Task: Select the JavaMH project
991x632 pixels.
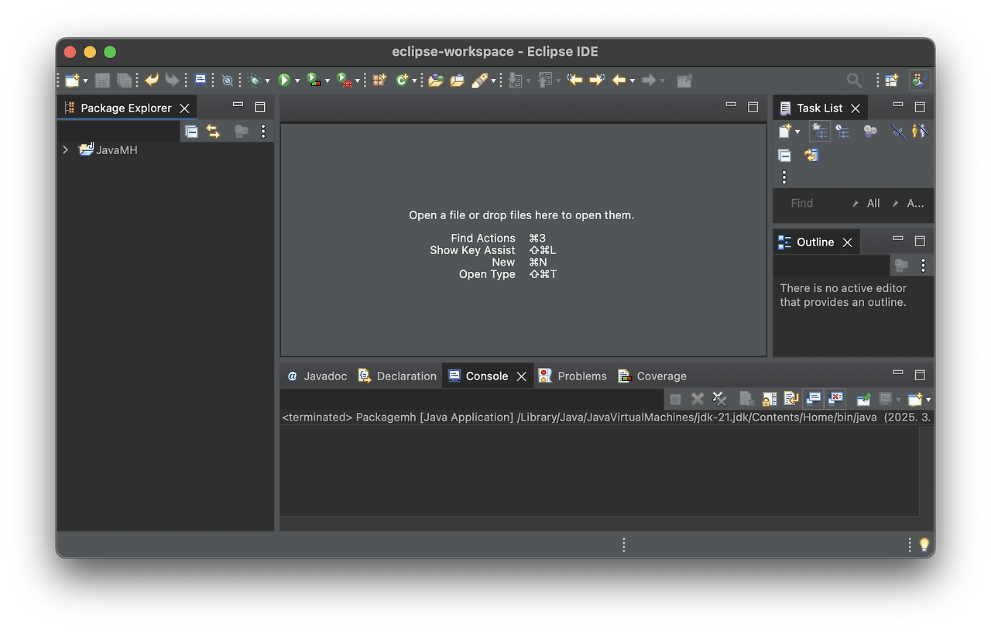Action: (x=108, y=149)
